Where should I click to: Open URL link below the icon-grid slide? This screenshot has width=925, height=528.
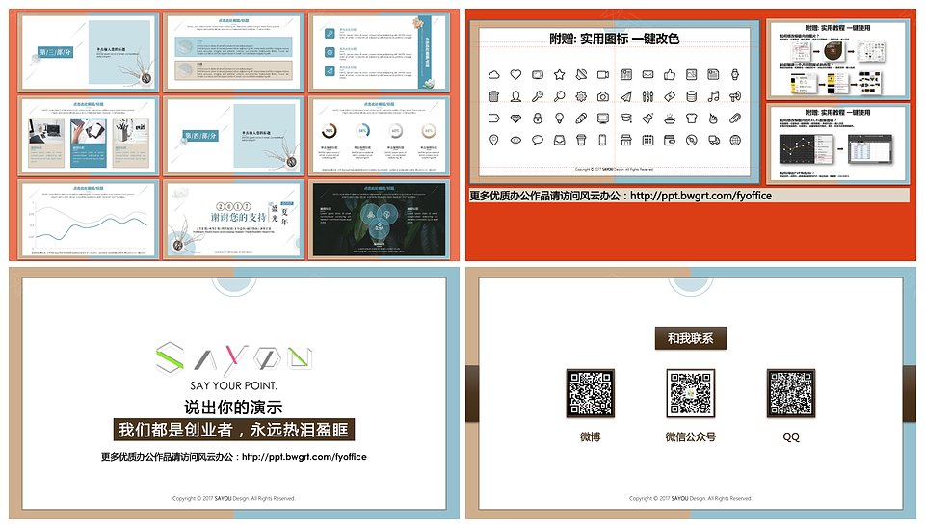tap(700, 196)
